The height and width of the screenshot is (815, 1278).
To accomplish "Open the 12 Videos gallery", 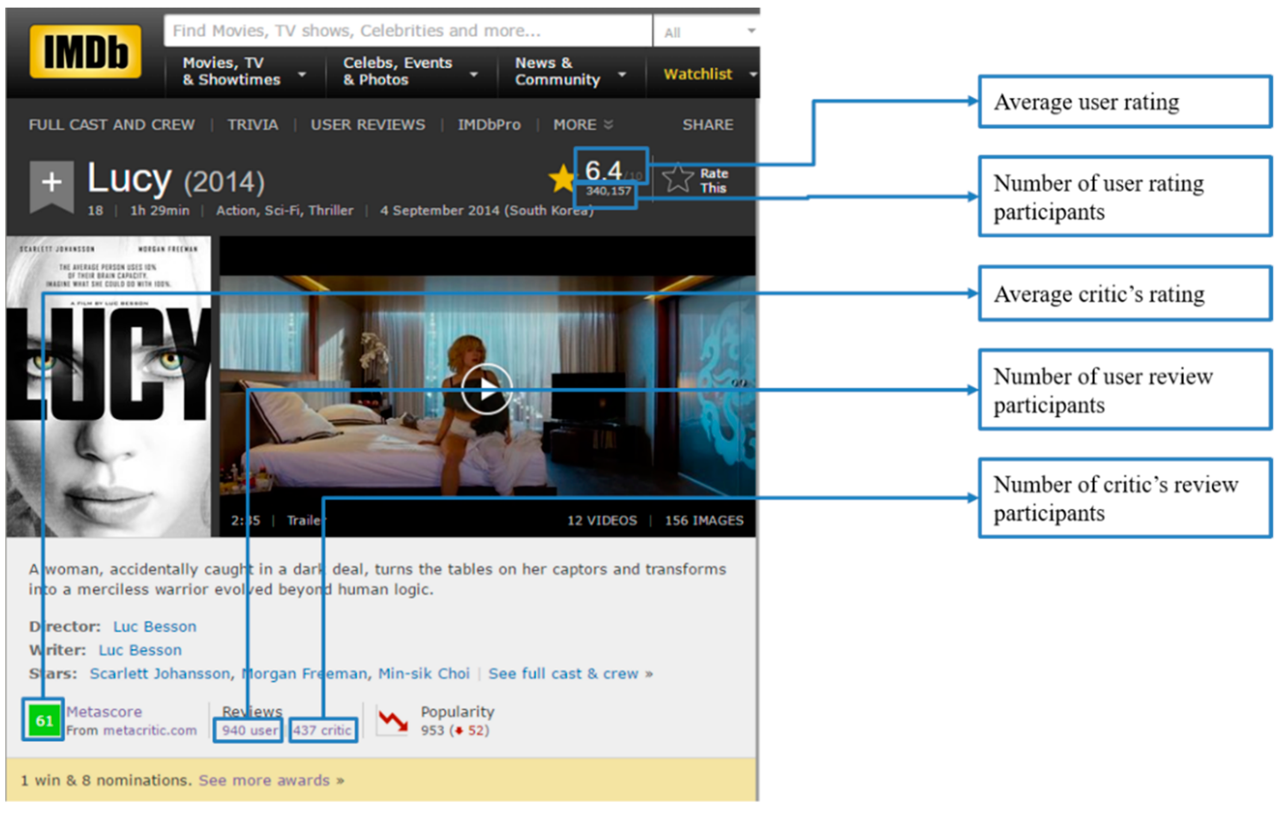I will coord(602,521).
